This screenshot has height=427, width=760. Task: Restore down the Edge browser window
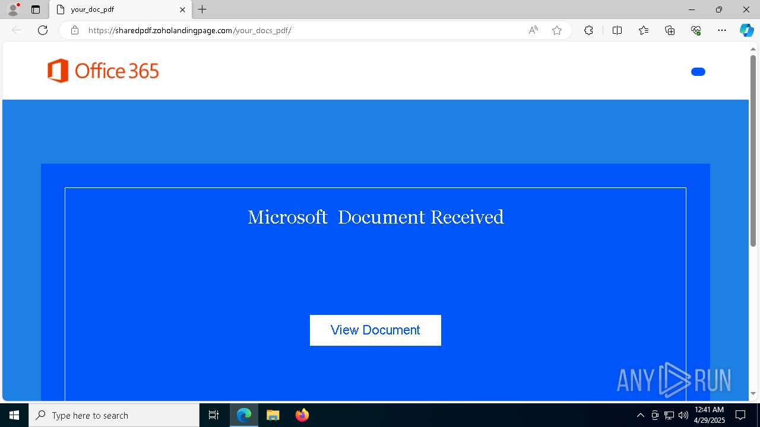click(719, 9)
